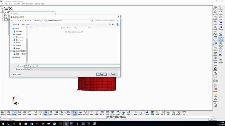
Task: Create a New folder in dialog
Action: tap(26, 24)
